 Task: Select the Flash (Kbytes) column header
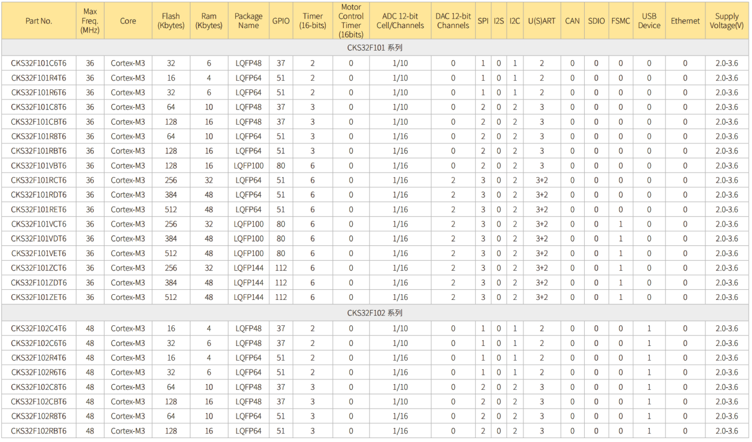(171, 21)
